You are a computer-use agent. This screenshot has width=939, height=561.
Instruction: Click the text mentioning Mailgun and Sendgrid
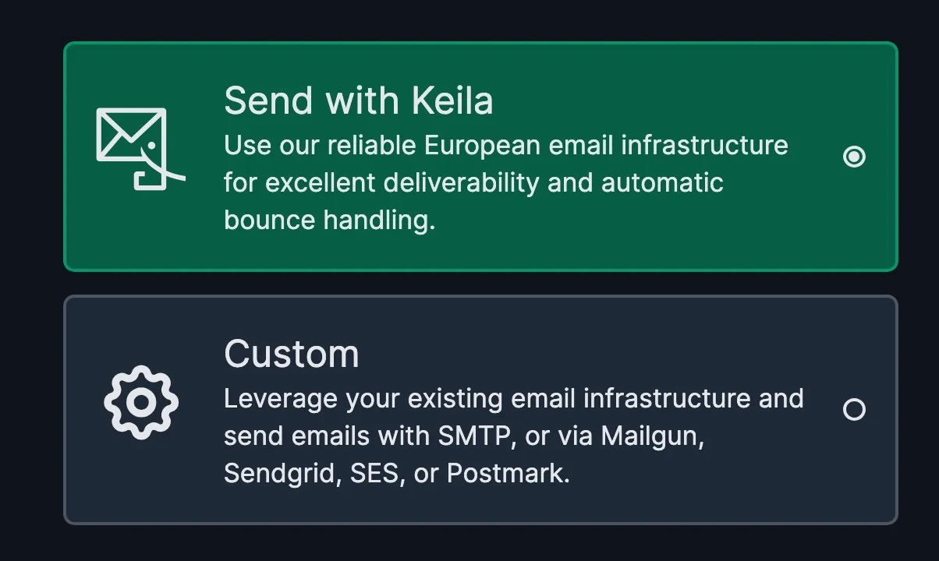[464, 436]
